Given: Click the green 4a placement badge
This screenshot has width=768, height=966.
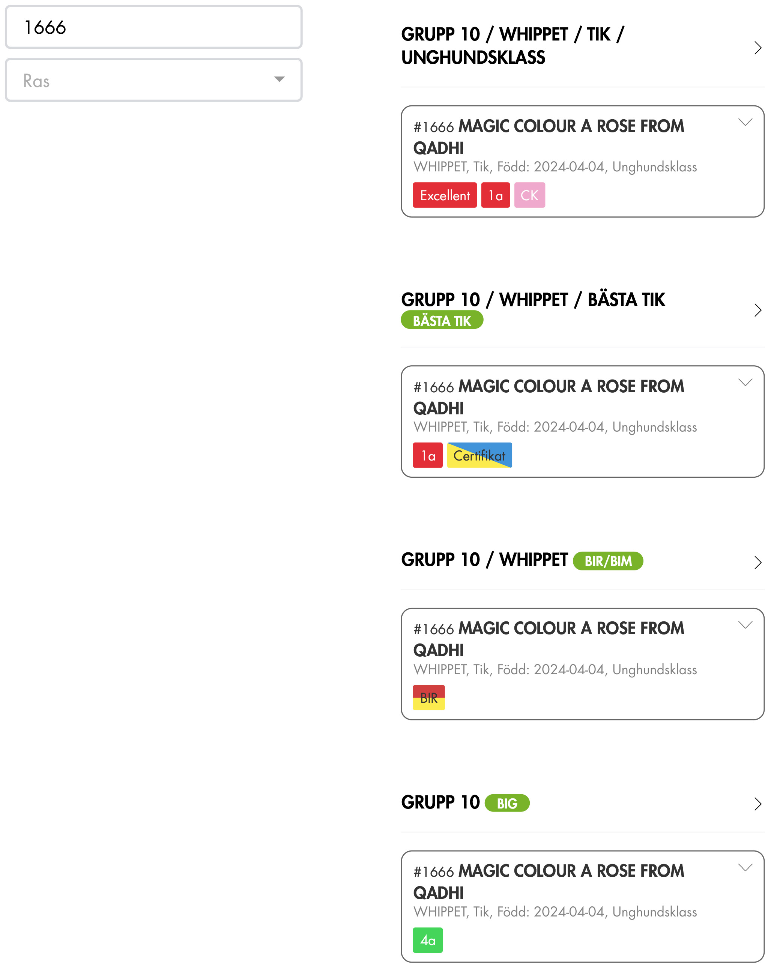Looking at the screenshot, I should coord(427,940).
